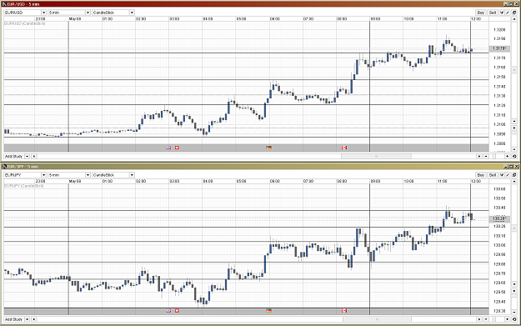Image resolution: width=521 pixels, height=326 pixels.
Task: Click scroll-right arrow on EUR/JPY time scrollbar
Action: [x=479, y=319]
